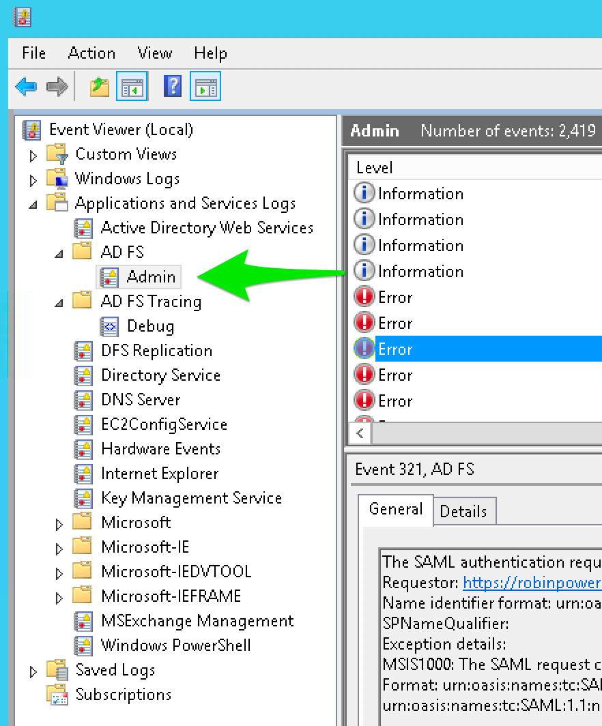Expand the Custom Views node

pos(33,156)
